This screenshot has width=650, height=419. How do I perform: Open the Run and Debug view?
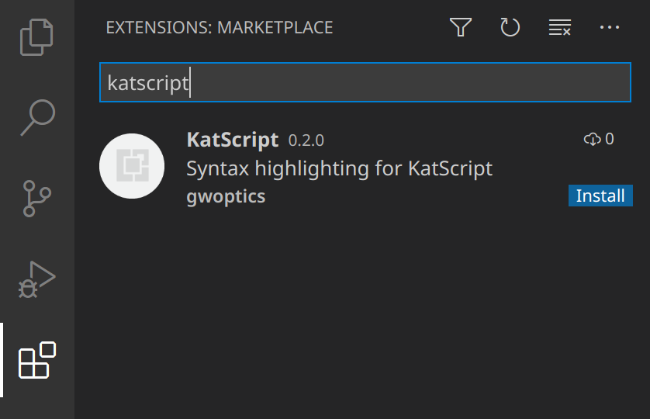click(37, 279)
